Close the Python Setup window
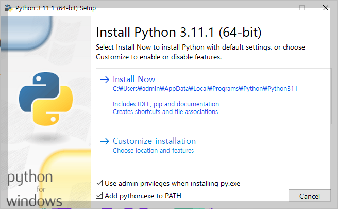This screenshot has height=209, width=338. pos(326,8)
